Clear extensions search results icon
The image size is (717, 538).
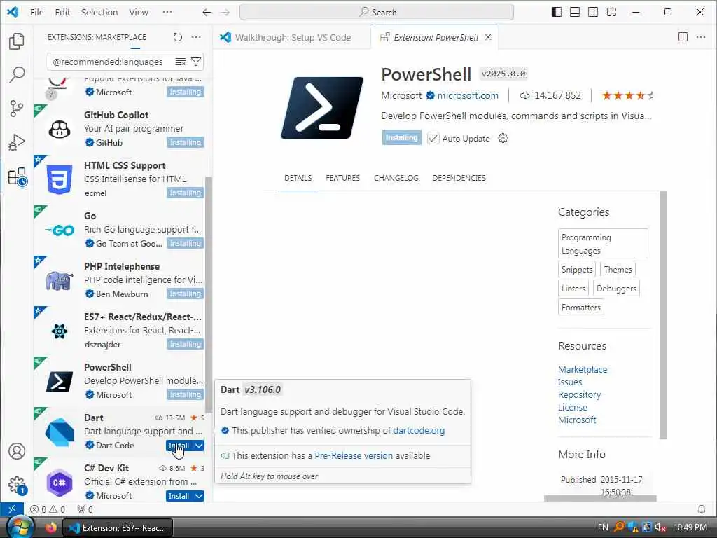pos(181,62)
